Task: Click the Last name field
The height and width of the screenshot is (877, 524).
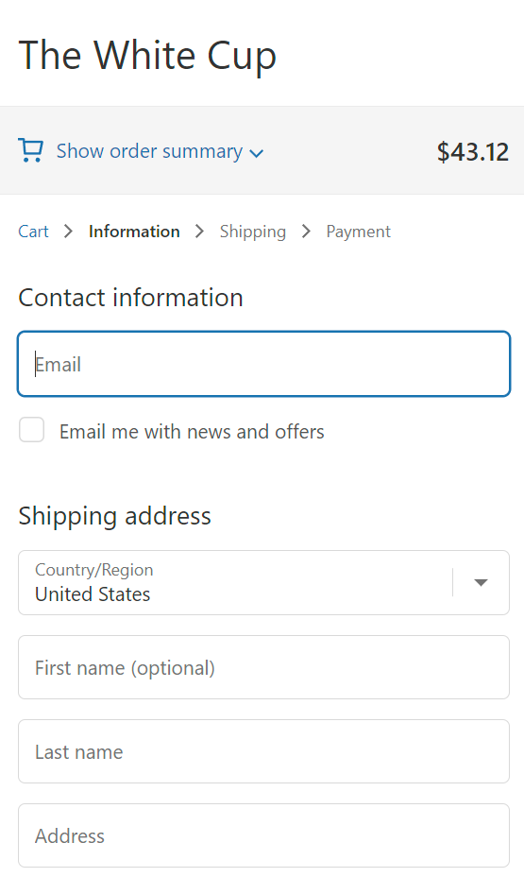Action: (263, 751)
